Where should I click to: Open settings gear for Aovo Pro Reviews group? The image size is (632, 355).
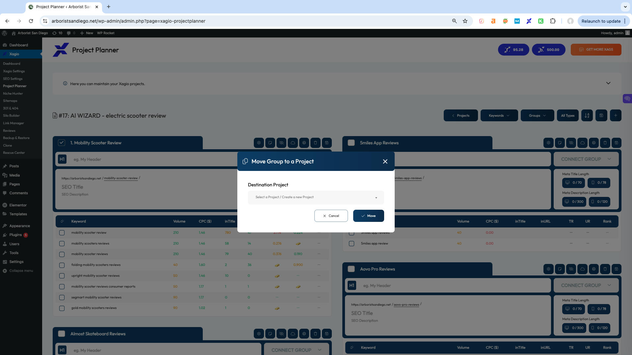[x=548, y=269]
